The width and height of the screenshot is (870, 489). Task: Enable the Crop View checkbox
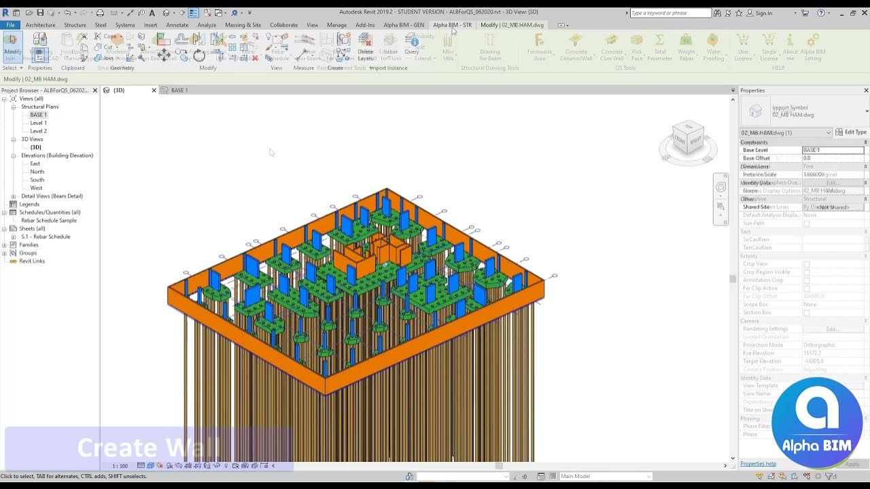807,264
